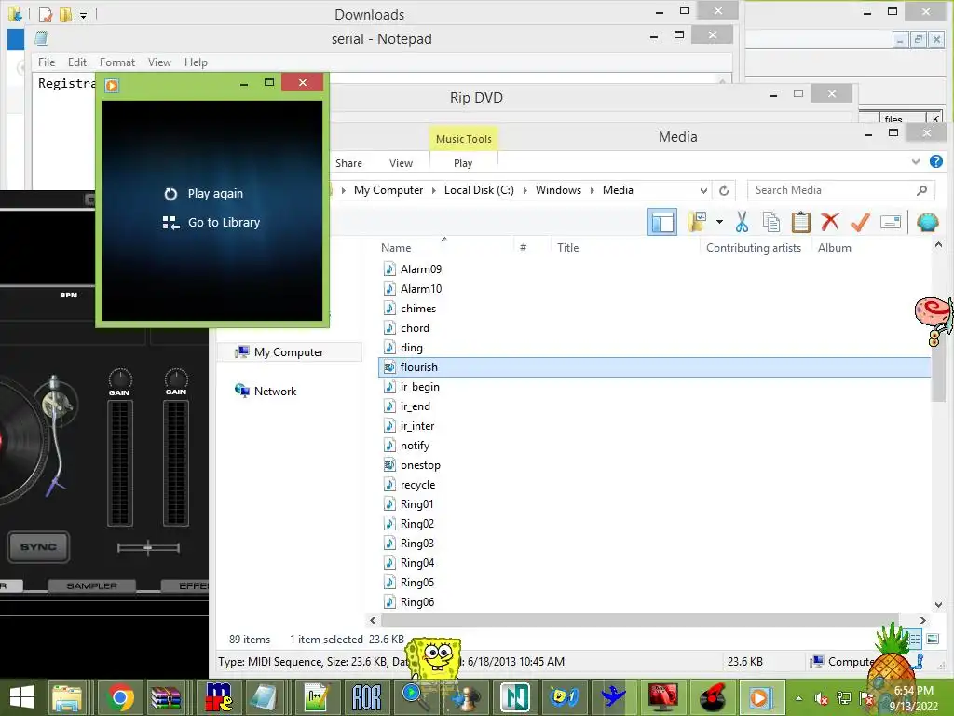This screenshot has width=954, height=716.
Task: Expand the arrow after Windows breadcrumb
Action: [x=592, y=190]
